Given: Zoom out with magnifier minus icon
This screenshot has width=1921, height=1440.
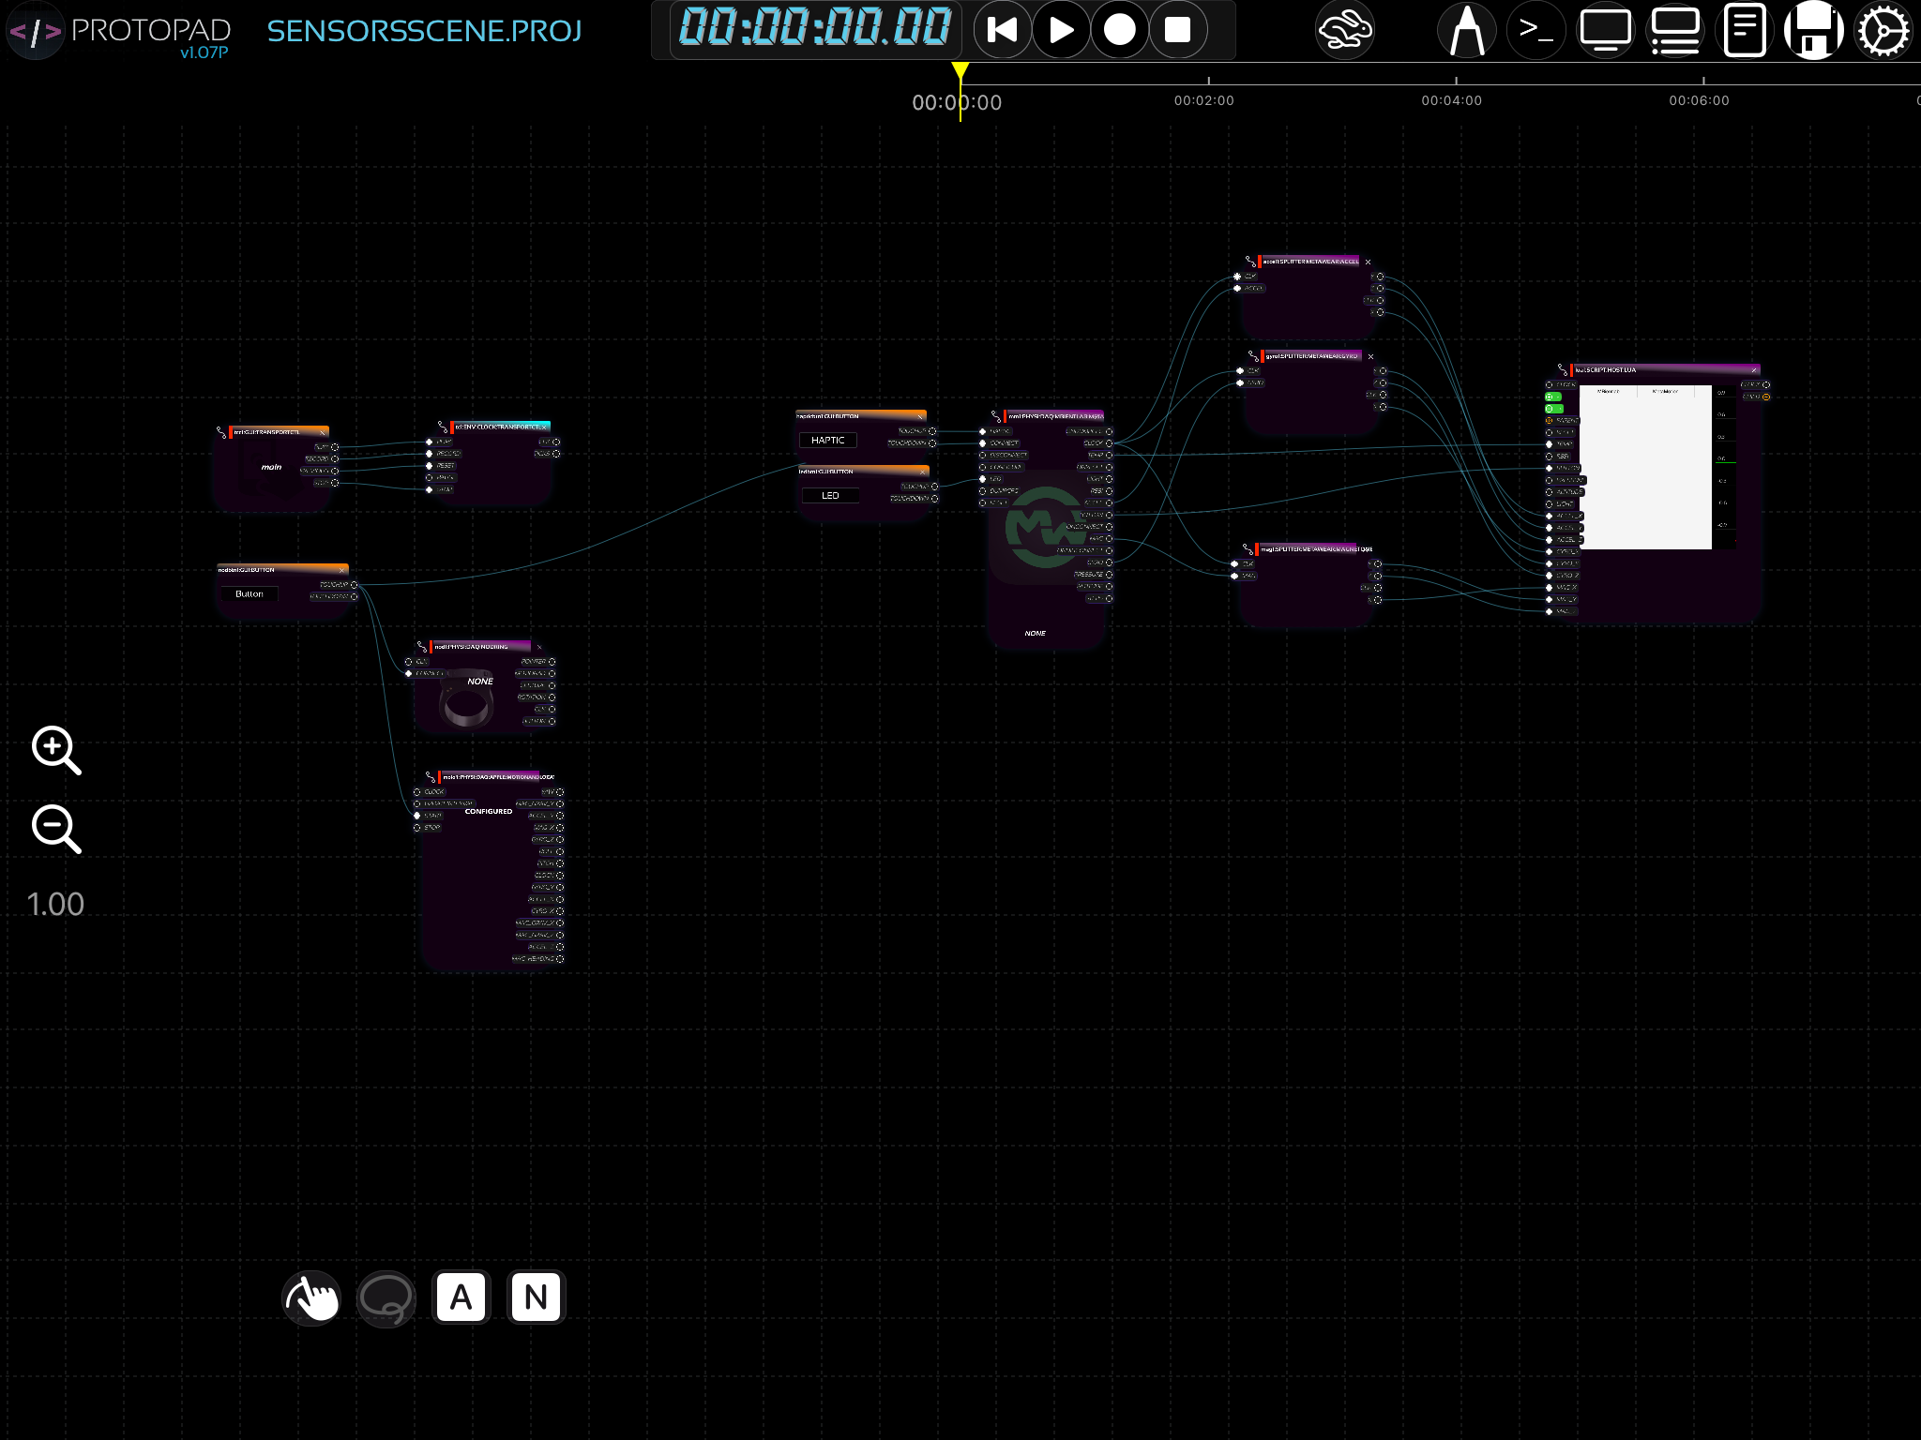Looking at the screenshot, I should point(55,829).
